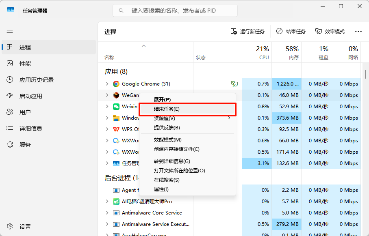Click the hamburger menu to collapse sidebar
The image size is (369, 236).
[10, 31]
